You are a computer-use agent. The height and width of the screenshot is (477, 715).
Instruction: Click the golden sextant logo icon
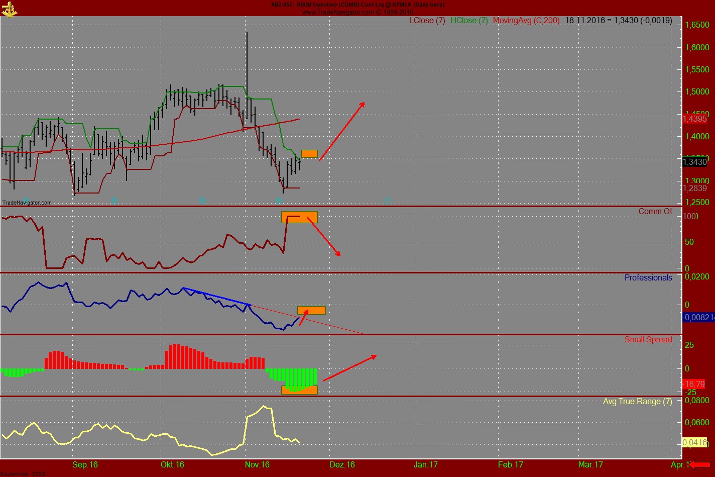coord(11,9)
